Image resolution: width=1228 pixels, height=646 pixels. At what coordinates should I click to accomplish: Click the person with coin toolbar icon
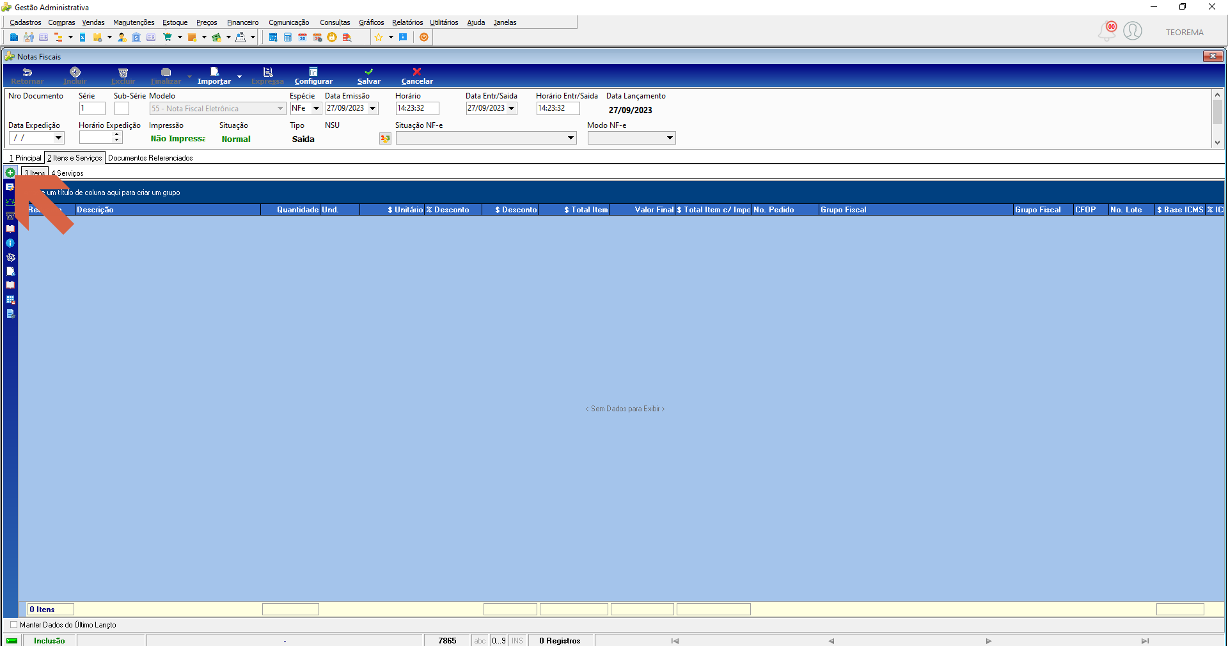tap(122, 37)
